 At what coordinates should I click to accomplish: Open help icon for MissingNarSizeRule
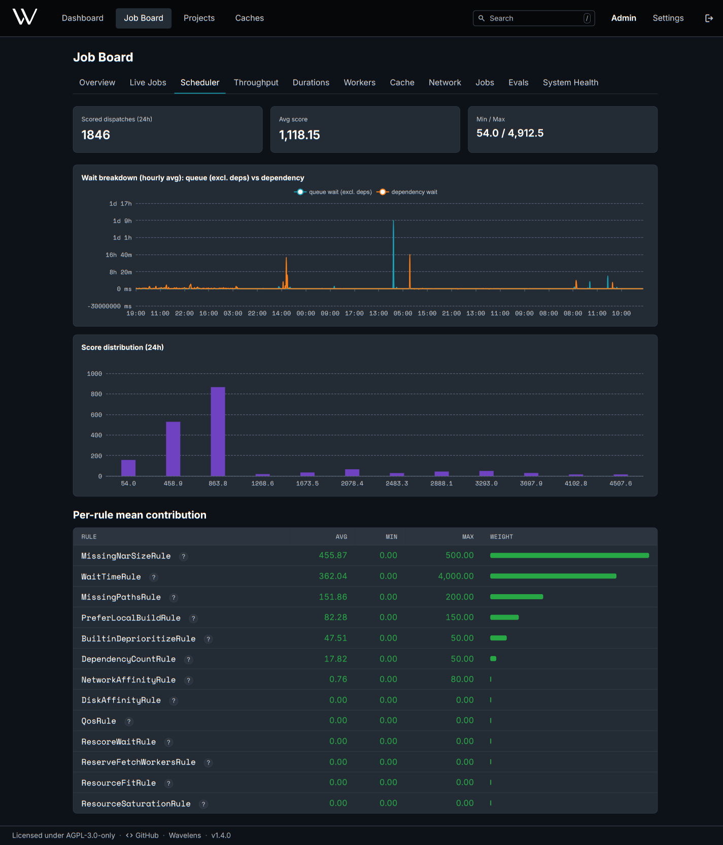[x=184, y=557]
